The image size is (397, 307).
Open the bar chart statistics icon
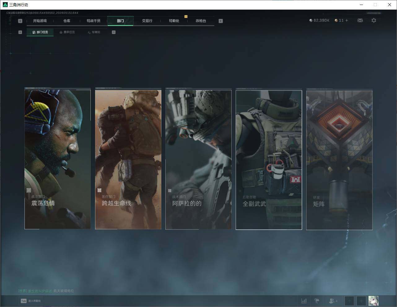tap(304, 301)
